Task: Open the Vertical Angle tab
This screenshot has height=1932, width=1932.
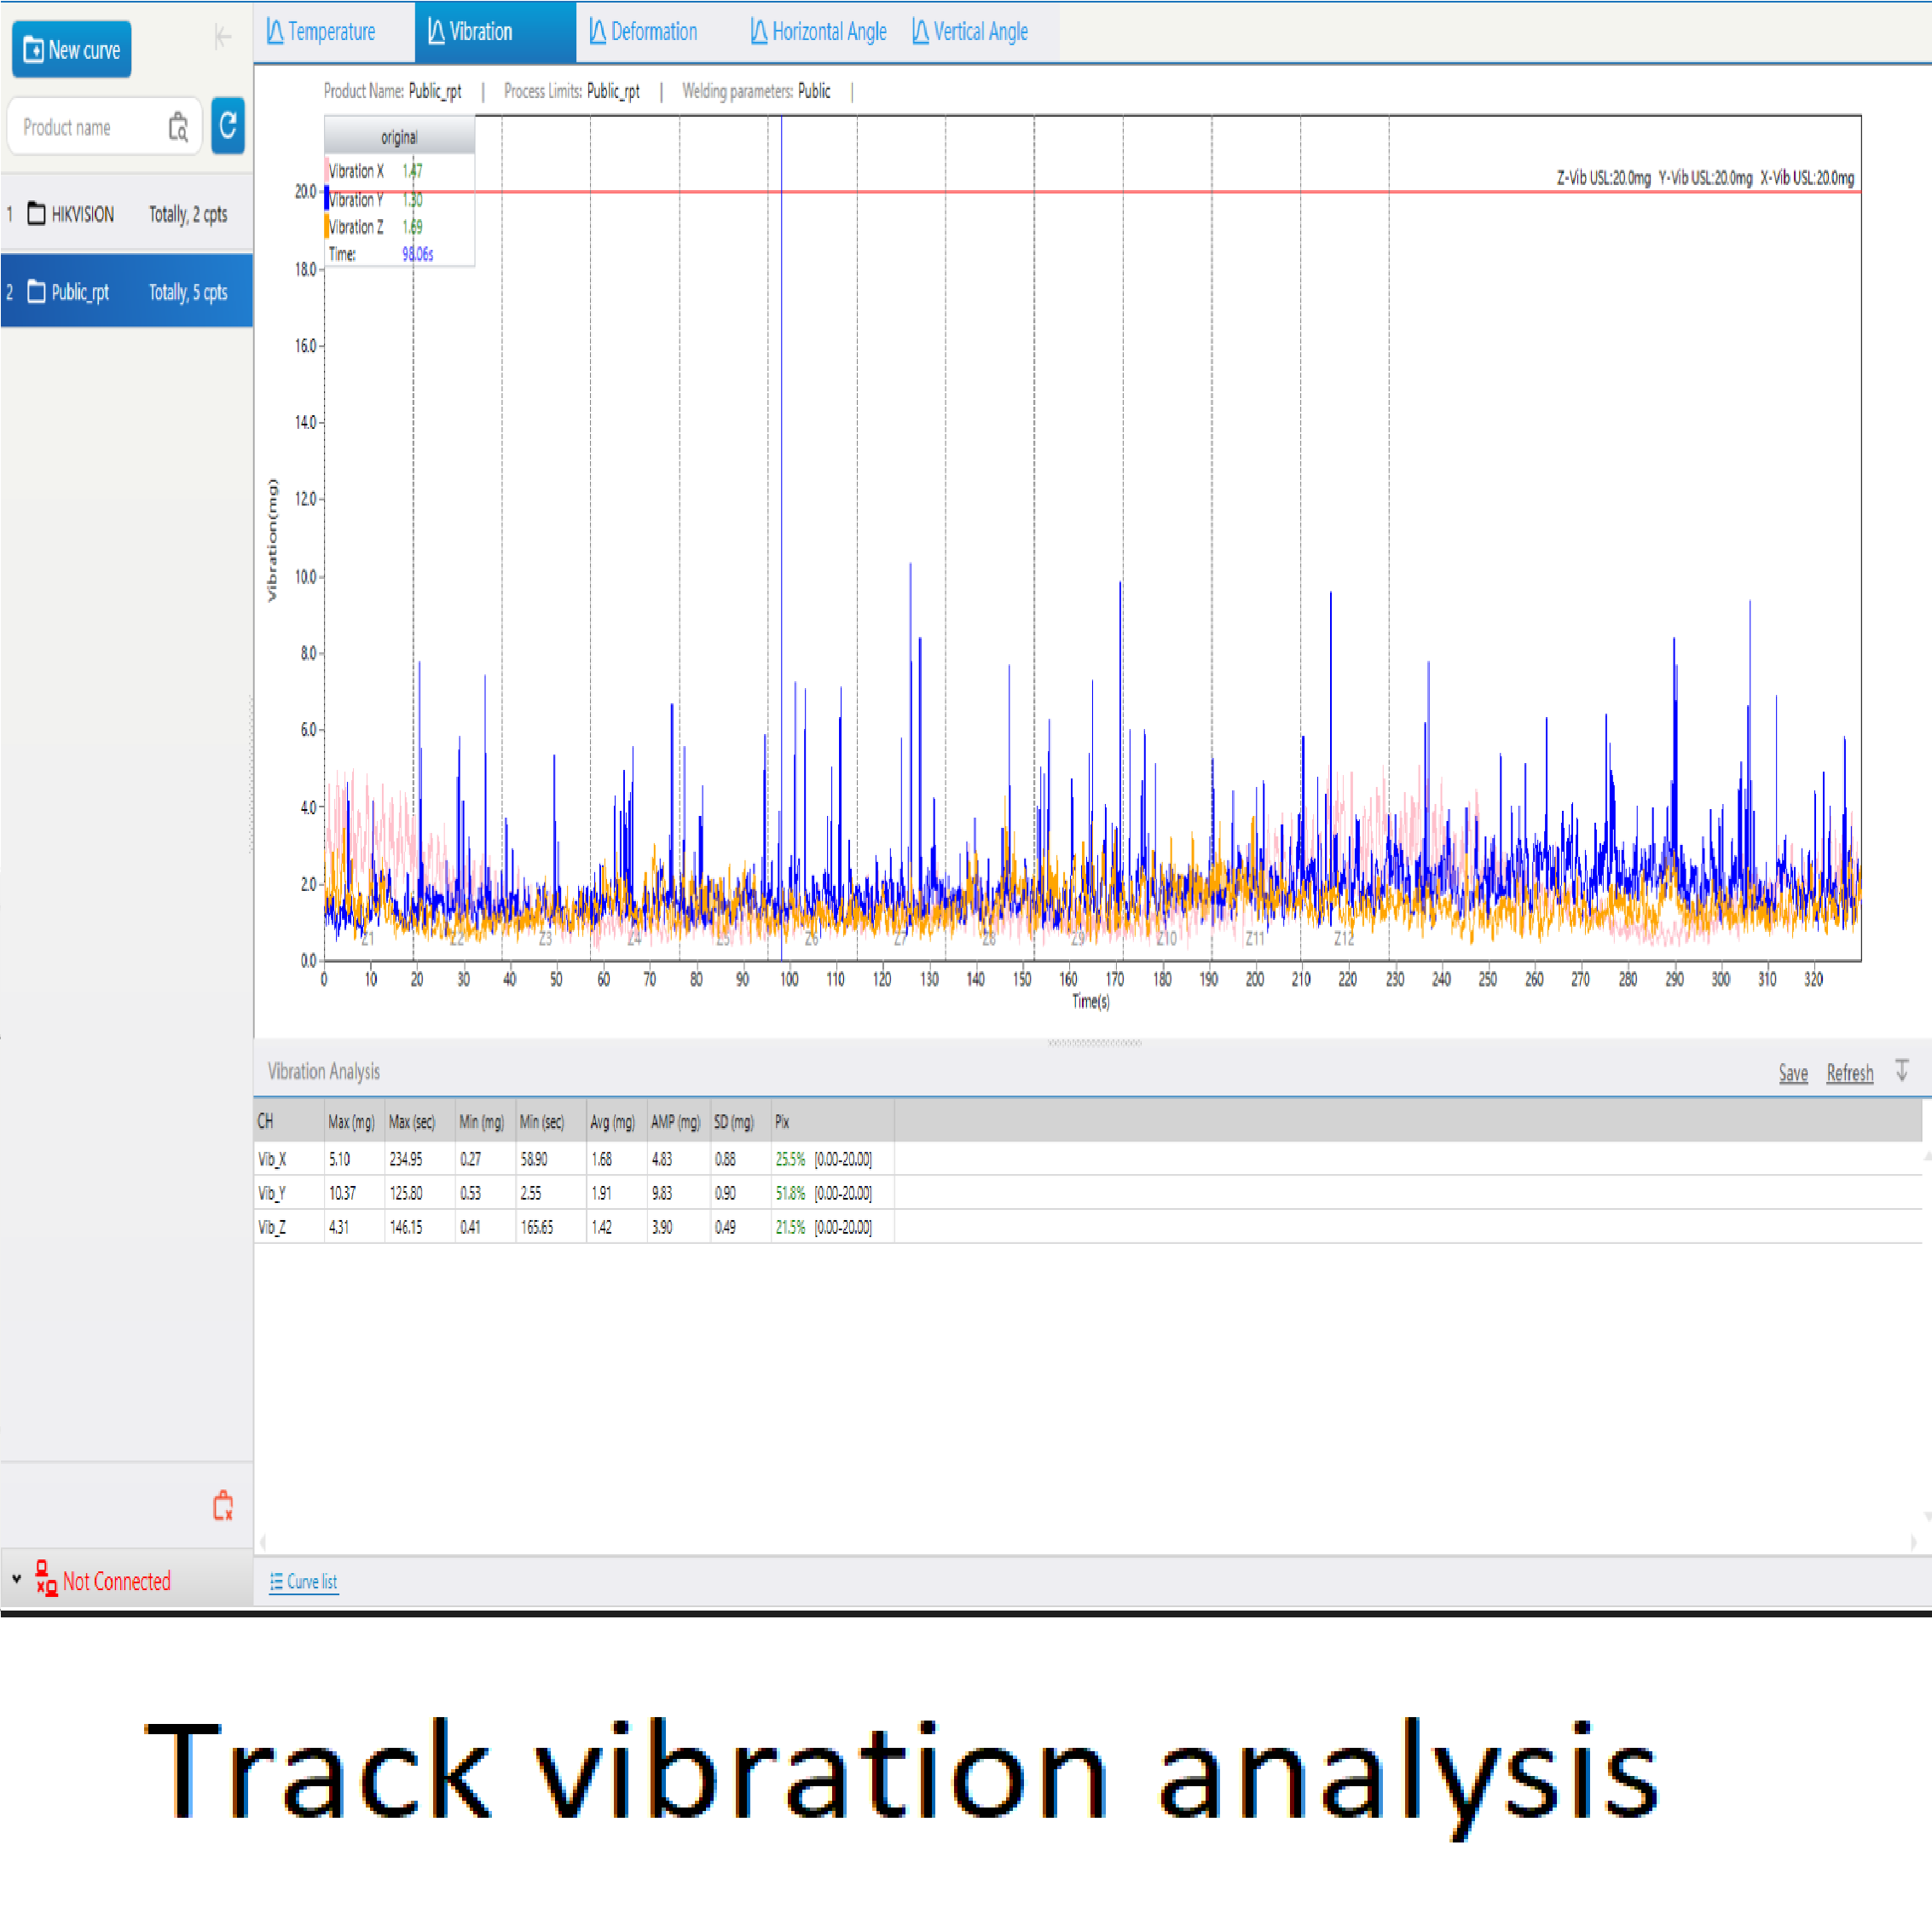Action: pos(970,32)
